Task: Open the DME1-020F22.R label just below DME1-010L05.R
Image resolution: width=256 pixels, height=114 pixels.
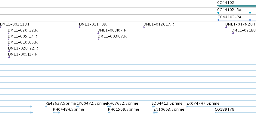Action: [x=23, y=48]
